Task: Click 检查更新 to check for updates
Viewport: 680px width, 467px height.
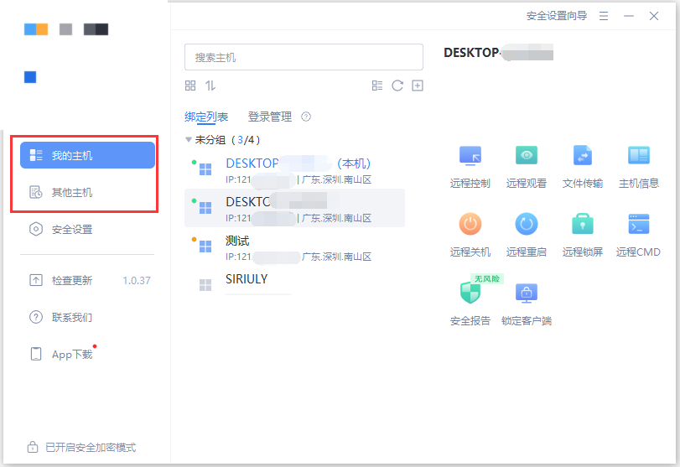Action: (x=72, y=280)
